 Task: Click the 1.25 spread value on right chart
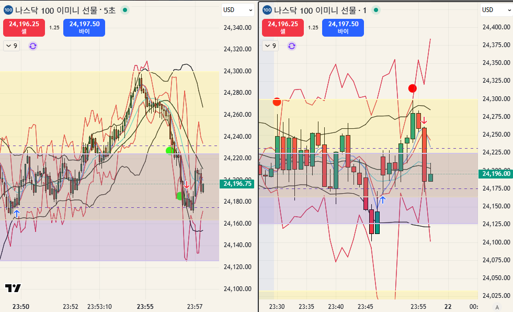[x=313, y=28]
